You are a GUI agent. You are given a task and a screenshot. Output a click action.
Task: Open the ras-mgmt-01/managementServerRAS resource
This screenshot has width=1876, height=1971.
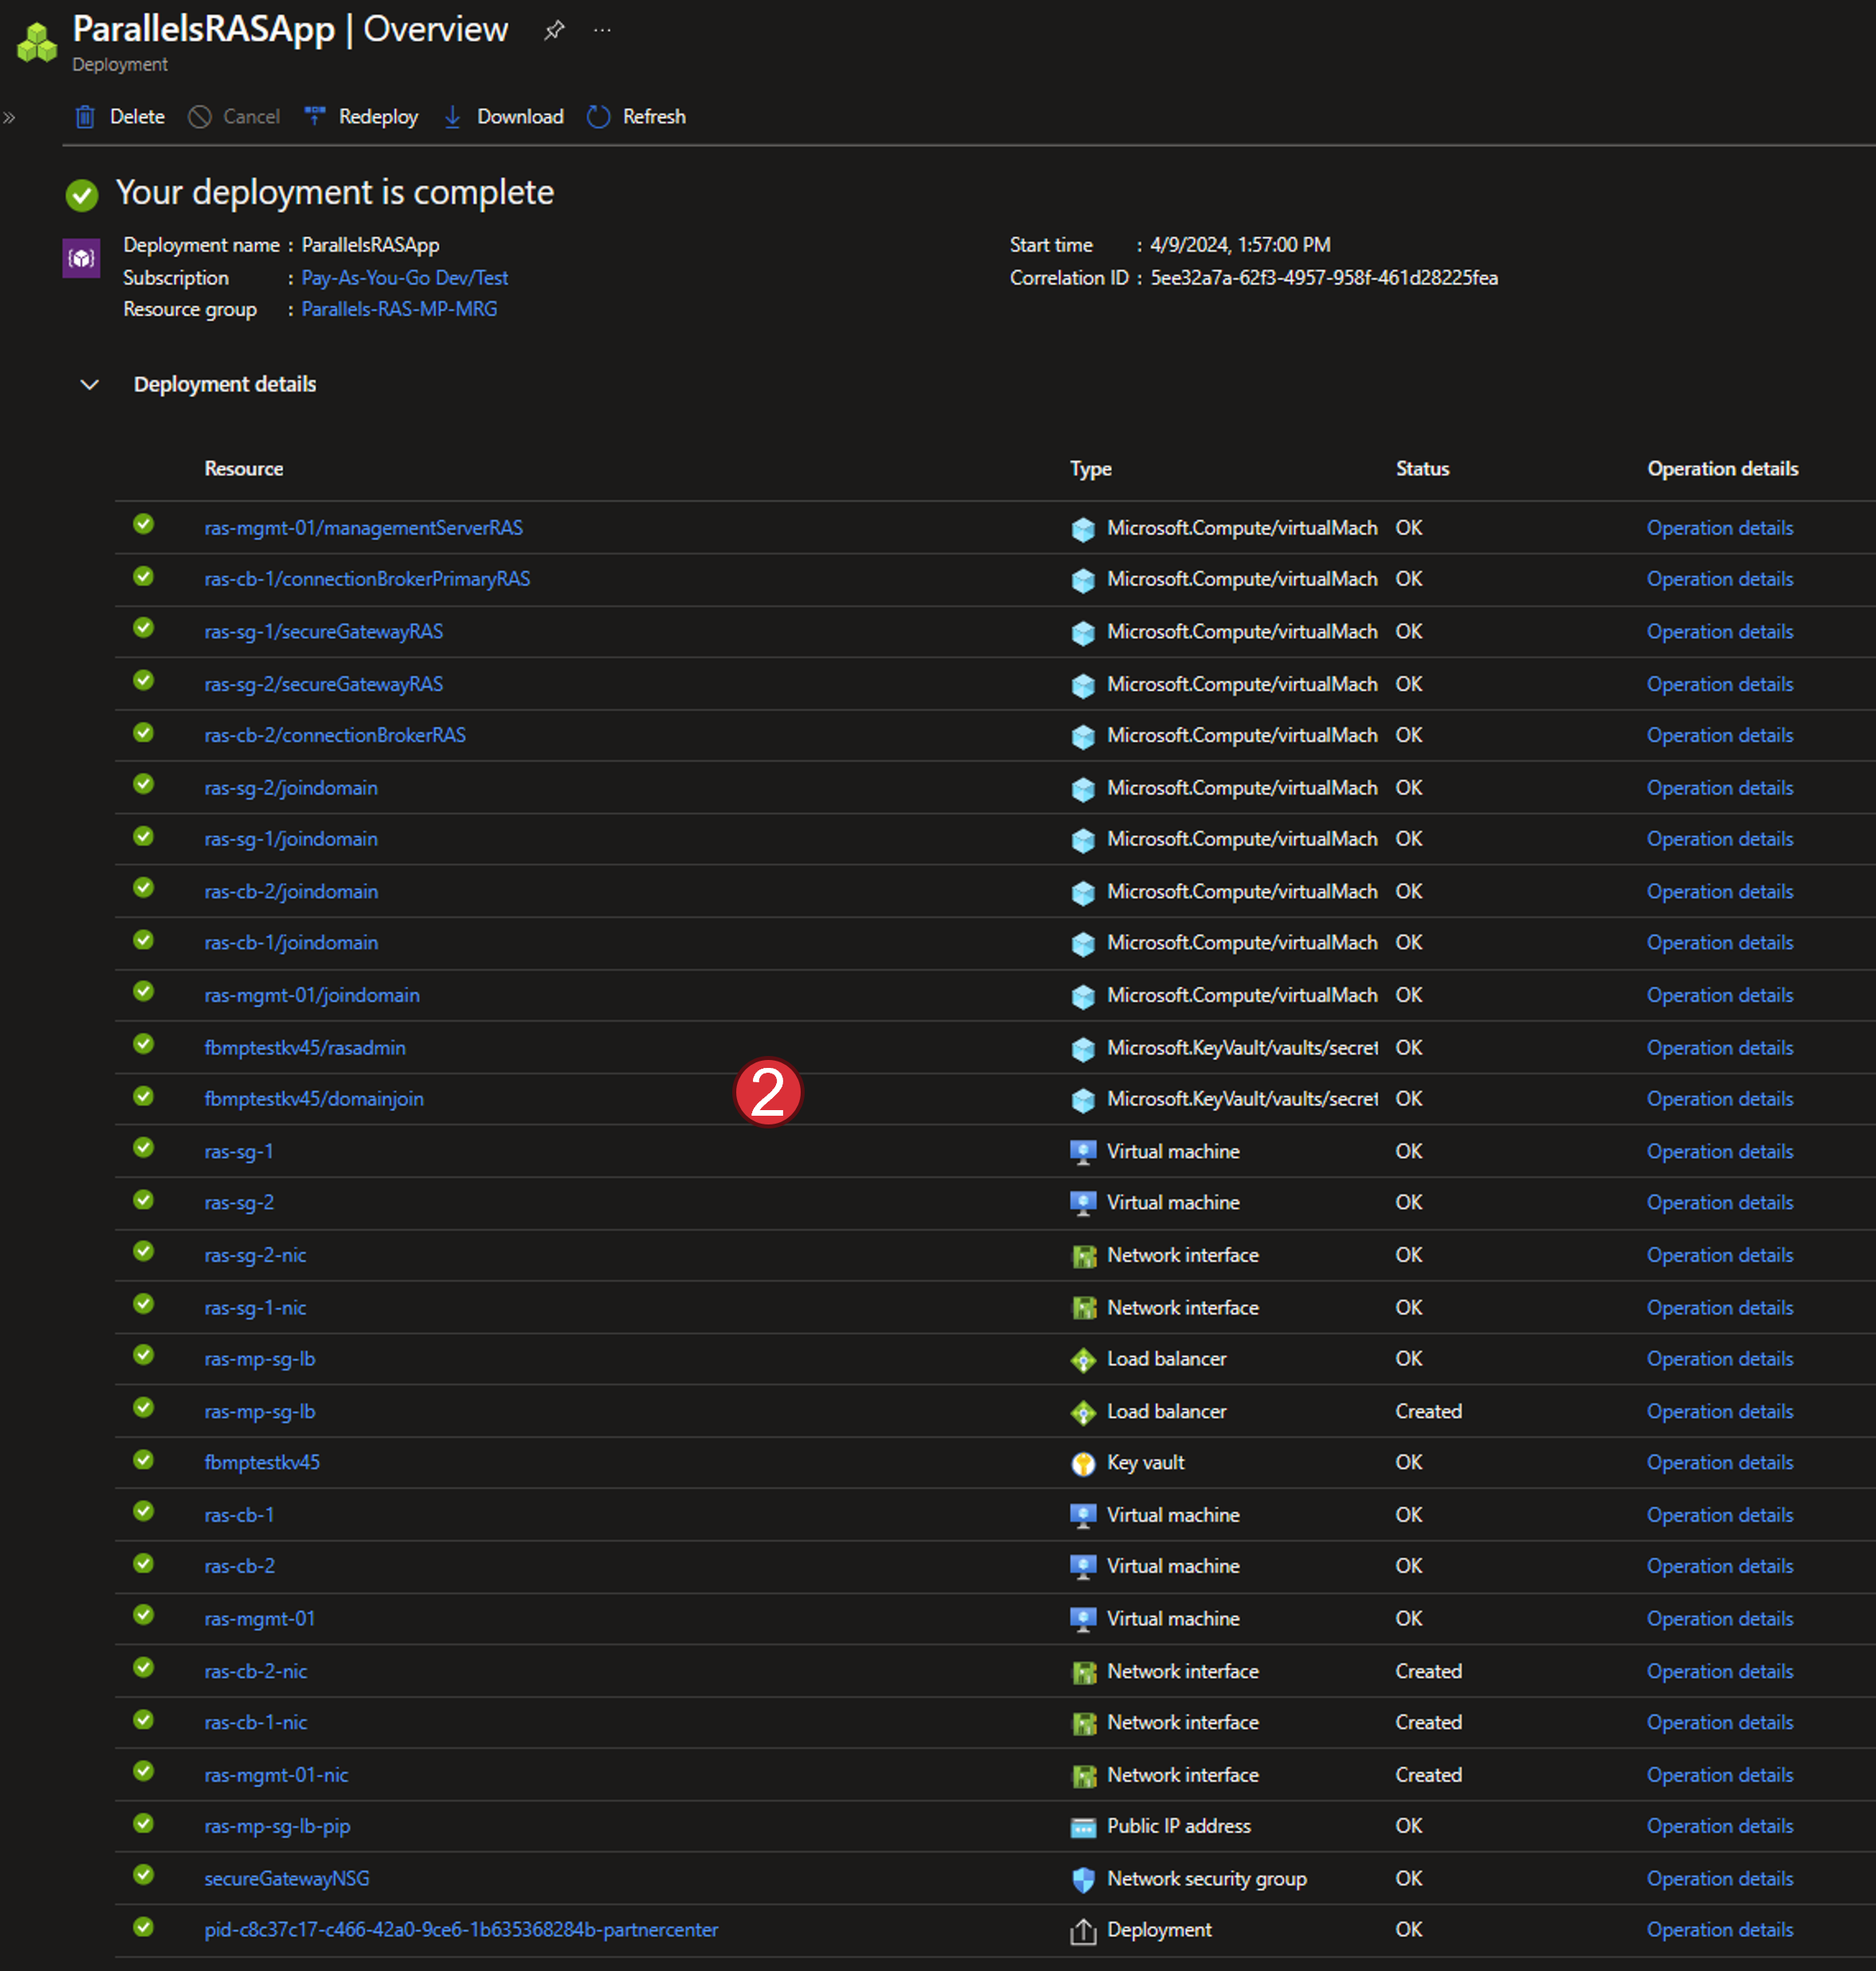[363, 528]
